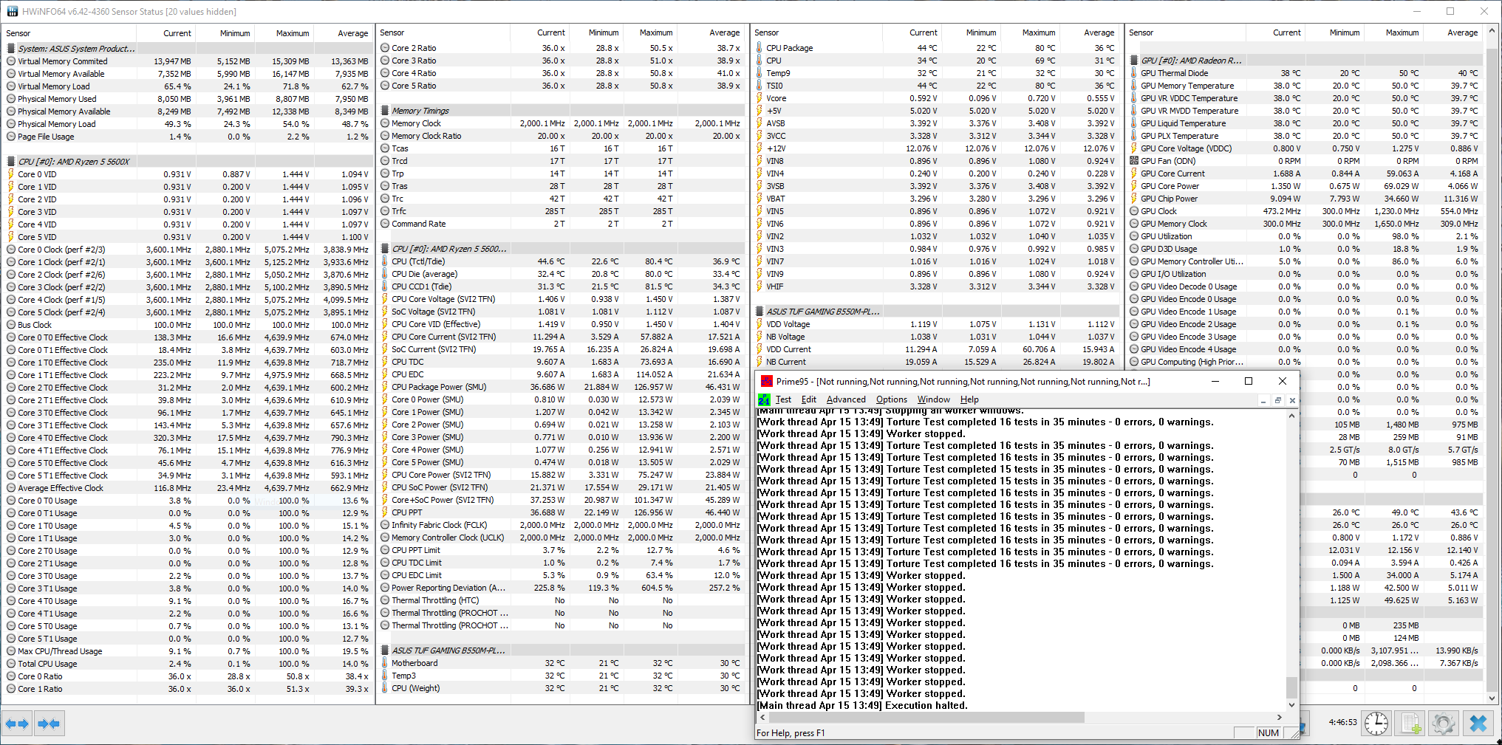Start logging with the sheet-plus icon

1410,724
